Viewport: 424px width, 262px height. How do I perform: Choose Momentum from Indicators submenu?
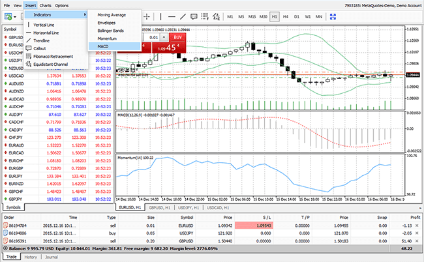(x=107, y=38)
